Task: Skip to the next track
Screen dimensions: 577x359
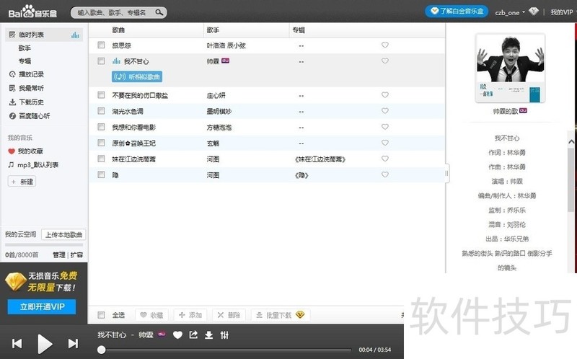Action: tap(72, 344)
